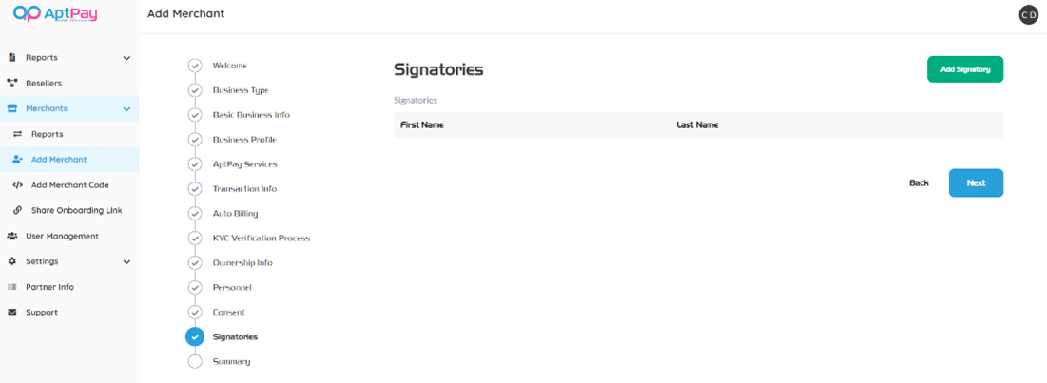Expand the Reports sidebar chevron
The height and width of the screenshot is (383, 1047).
tap(126, 58)
